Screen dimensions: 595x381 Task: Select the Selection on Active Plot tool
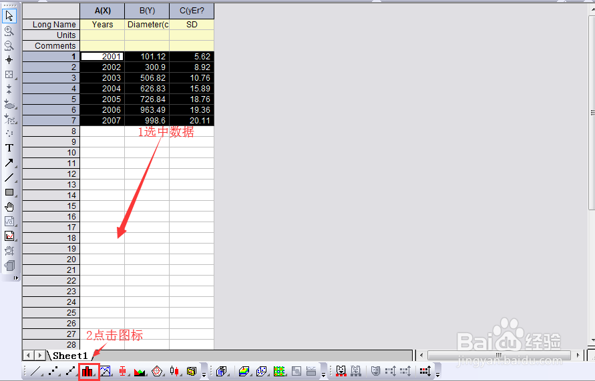click(9, 104)
